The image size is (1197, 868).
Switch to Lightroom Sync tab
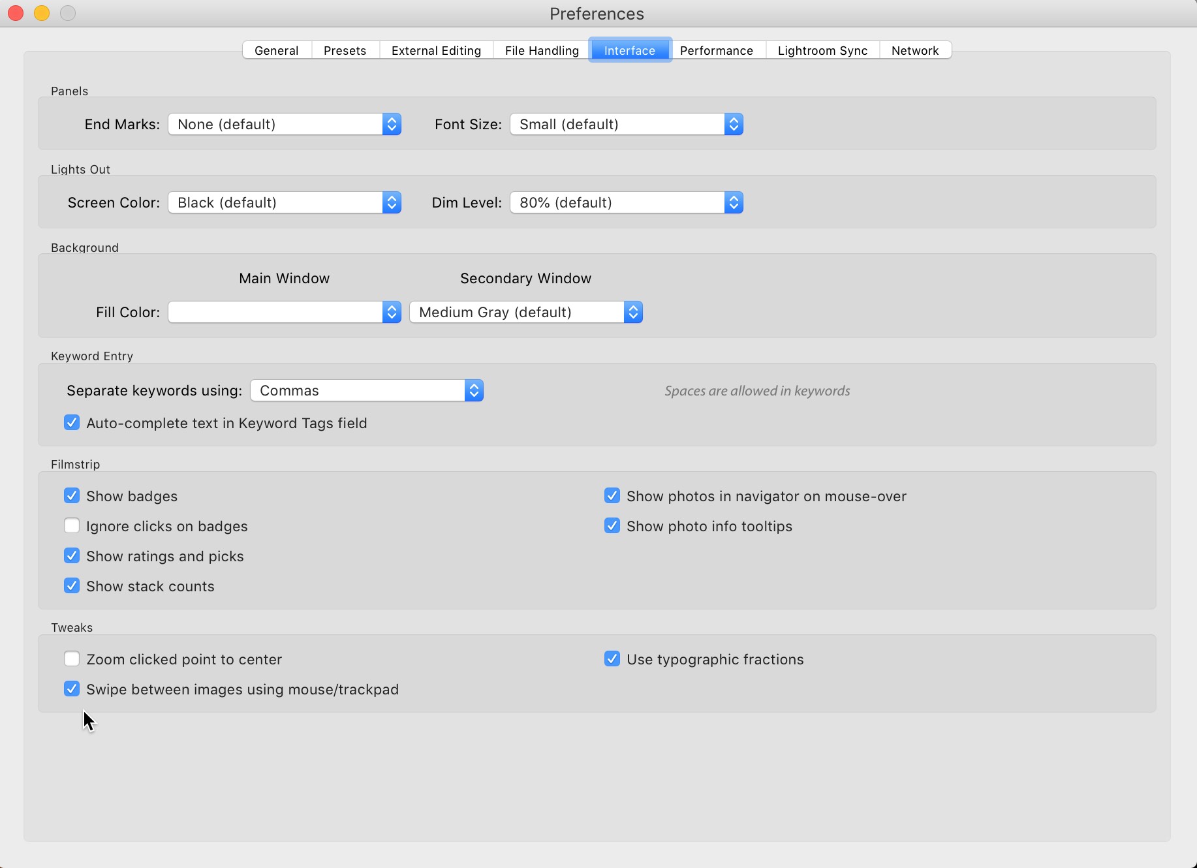pos(822,50)
